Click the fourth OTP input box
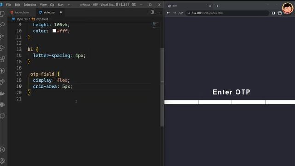295x166 pixels. click(280, 102)
